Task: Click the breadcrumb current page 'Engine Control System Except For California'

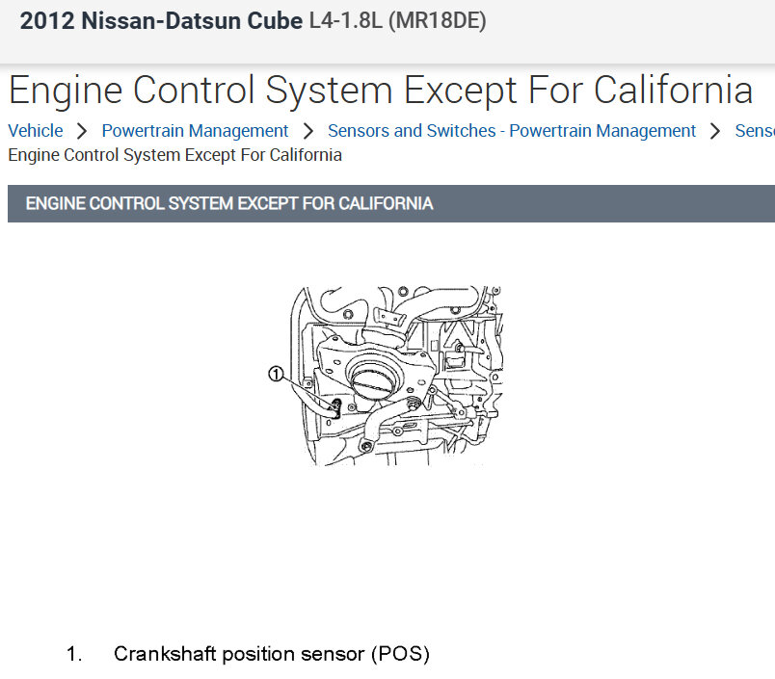Action: [175, 155]
